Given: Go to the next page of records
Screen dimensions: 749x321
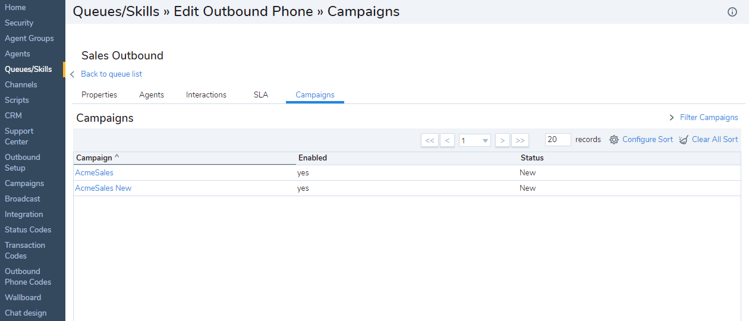Looking at the screenshot, I should tap(502, 140).
